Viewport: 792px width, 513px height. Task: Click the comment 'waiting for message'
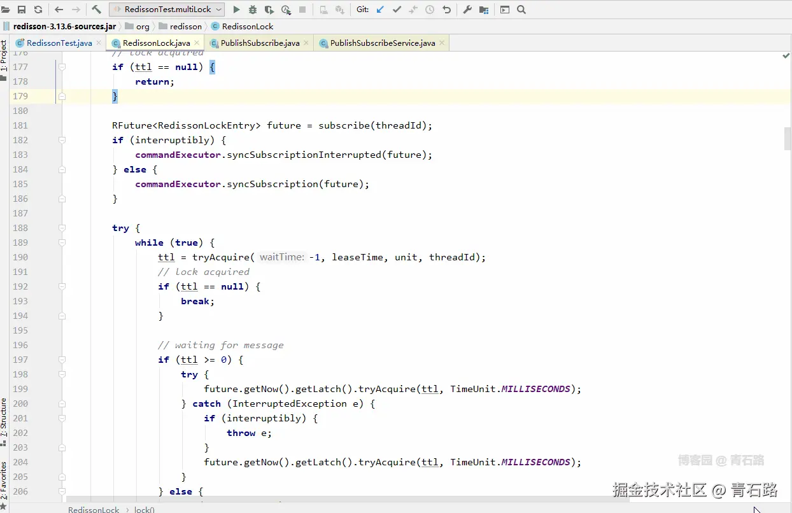pos(221,345)
